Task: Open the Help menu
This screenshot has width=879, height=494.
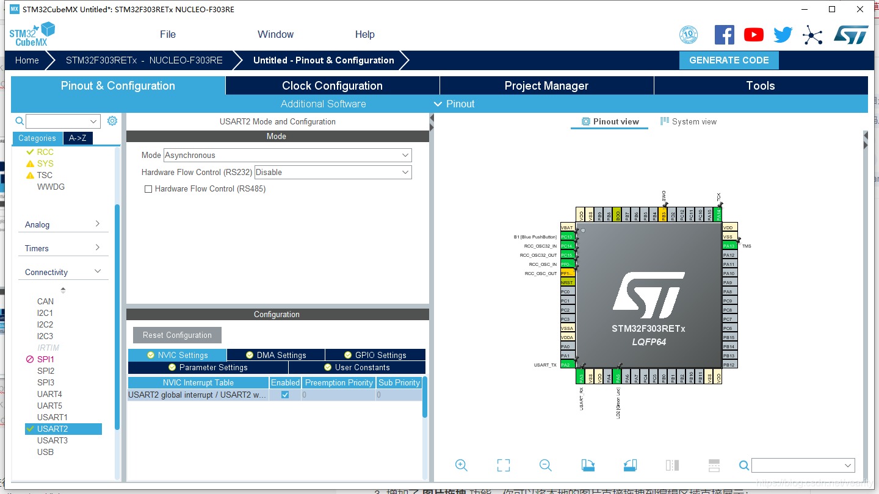Action: [365, 34]
